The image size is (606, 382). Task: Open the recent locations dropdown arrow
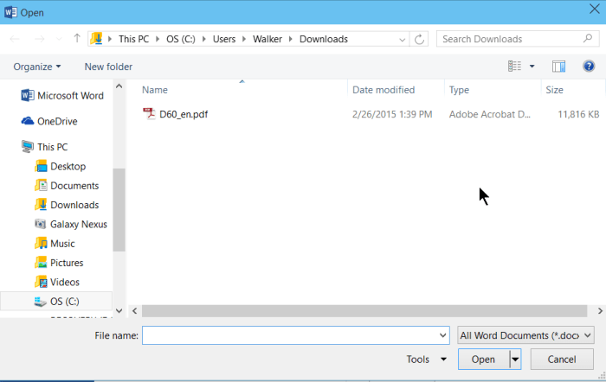(x=59, y=40)
